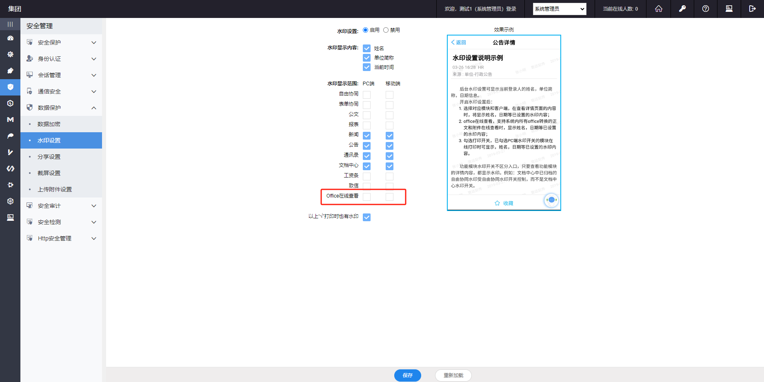
Task: Open the V checkmark icon in left rail
Action: 10,152
